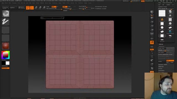The width and height of the screenshot is (177, 99).
Task: Open Projection Master
Action: coord(6,8)
